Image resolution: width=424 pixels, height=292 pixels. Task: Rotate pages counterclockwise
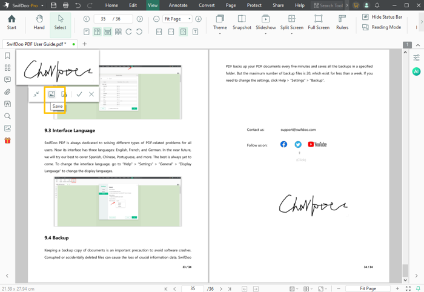tap(139, 32)
